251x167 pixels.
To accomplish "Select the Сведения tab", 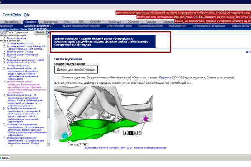I will [31, 22].
